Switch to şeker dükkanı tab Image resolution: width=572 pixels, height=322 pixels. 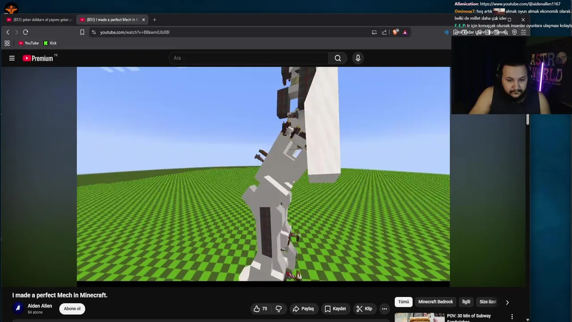pos(39,20)
